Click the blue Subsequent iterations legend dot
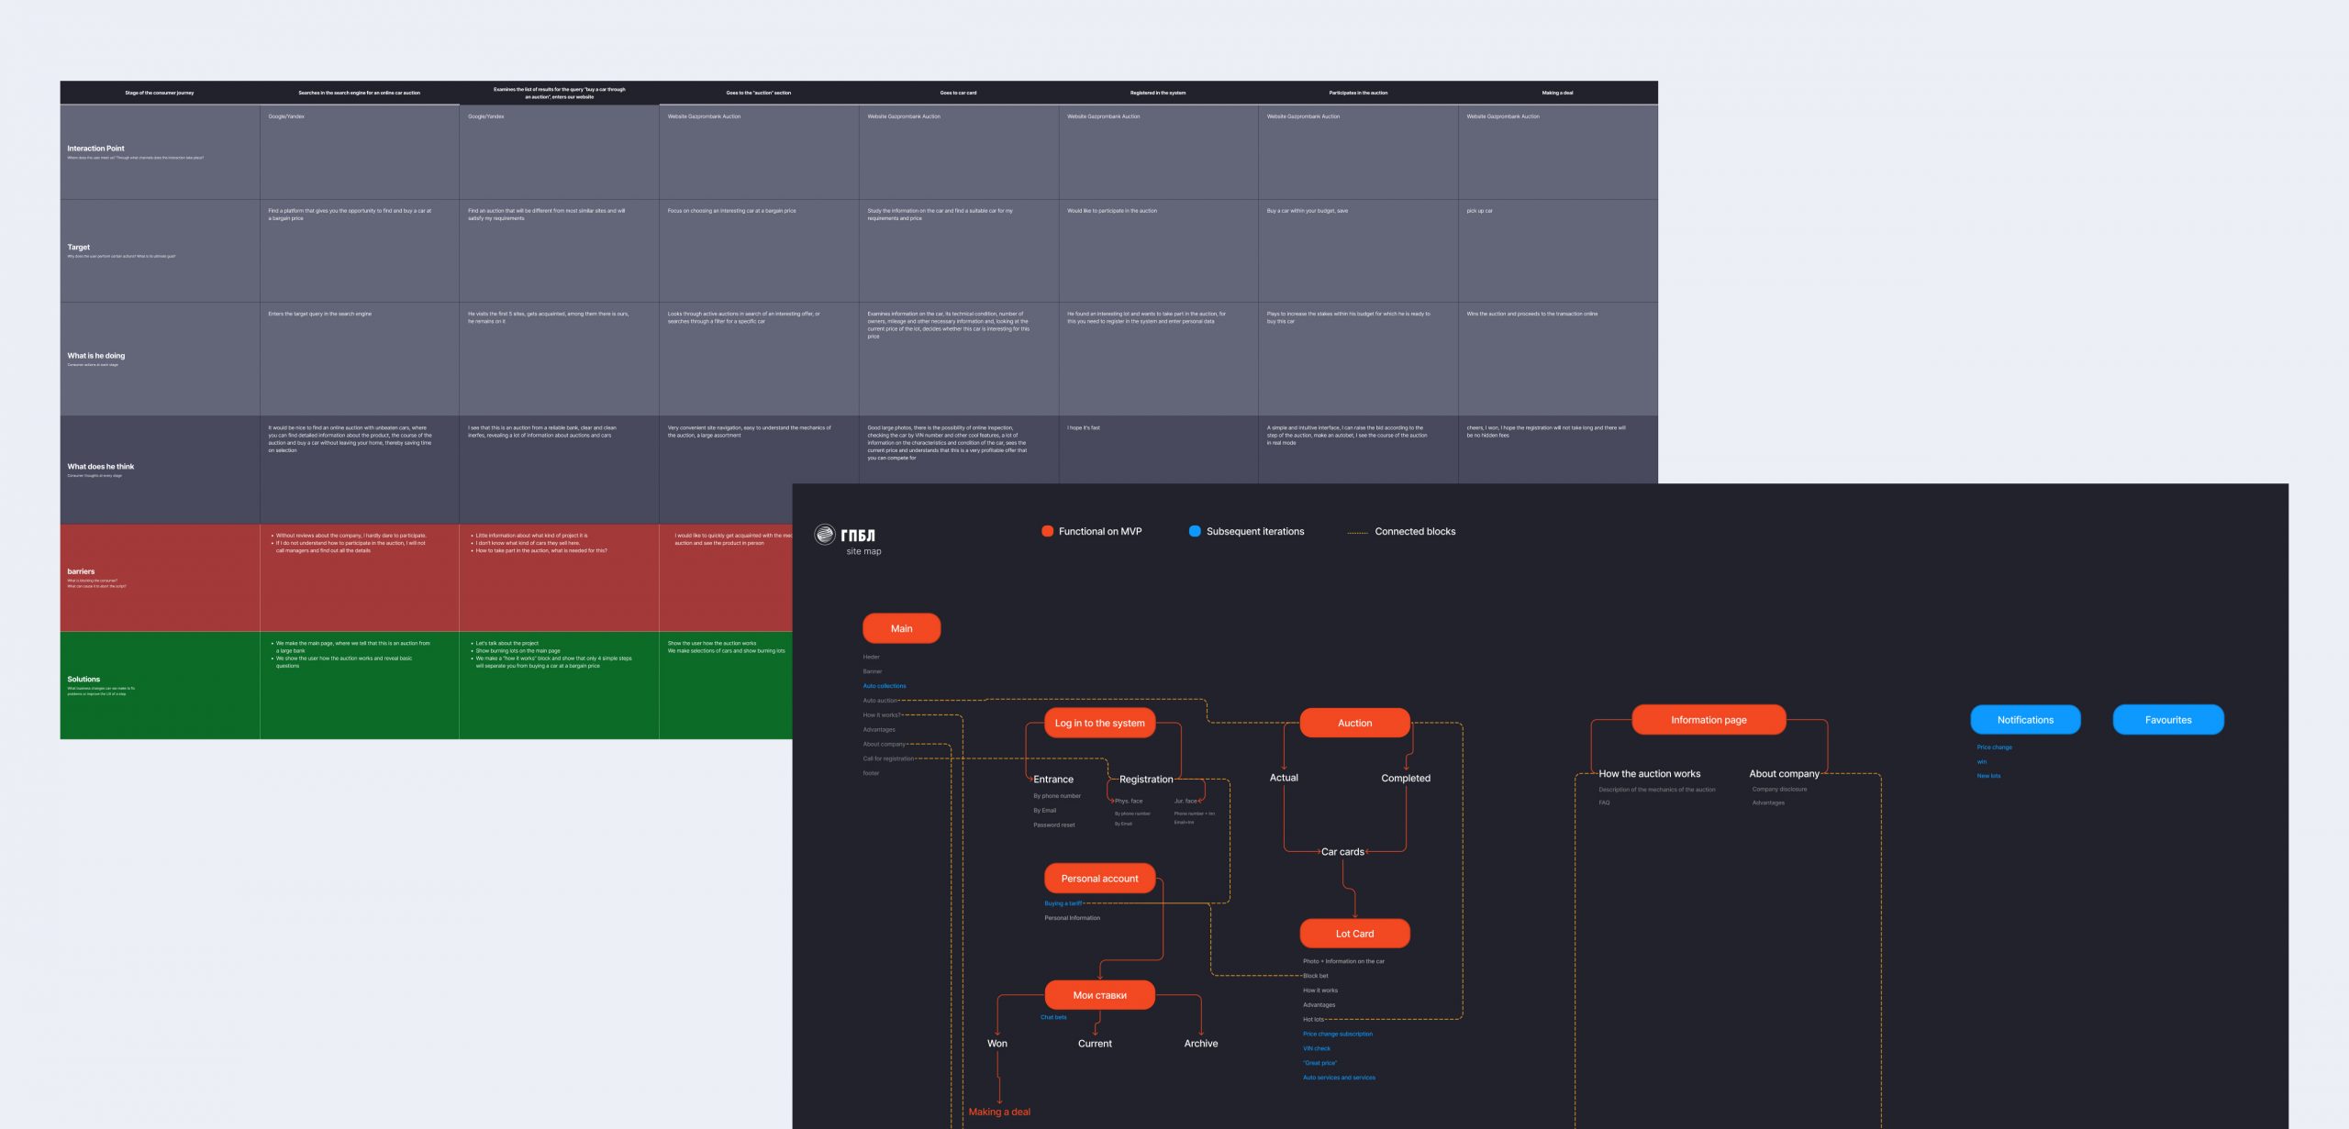The height and width of the screenshot is (1129, 2349). (x=1195, y=531)
